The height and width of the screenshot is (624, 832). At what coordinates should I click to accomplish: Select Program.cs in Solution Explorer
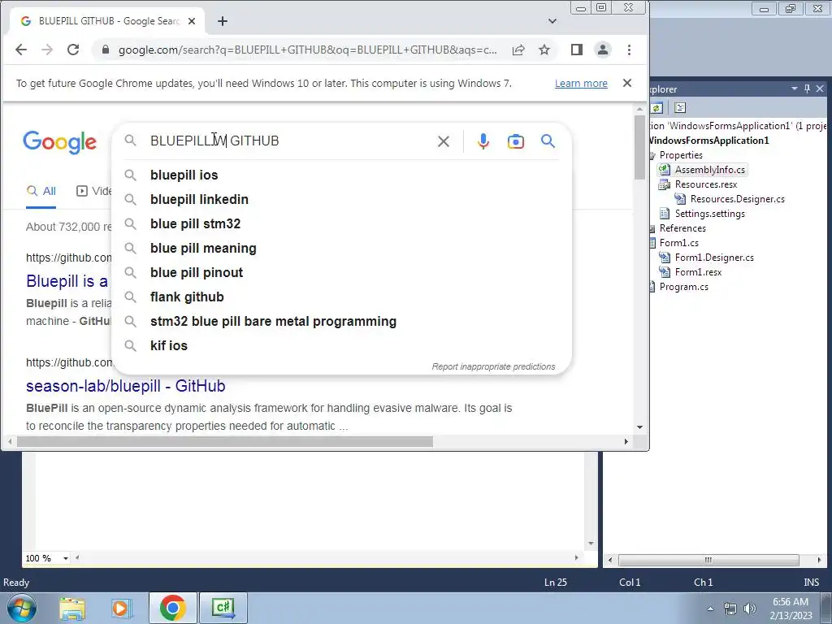click(x=683, y=287)
